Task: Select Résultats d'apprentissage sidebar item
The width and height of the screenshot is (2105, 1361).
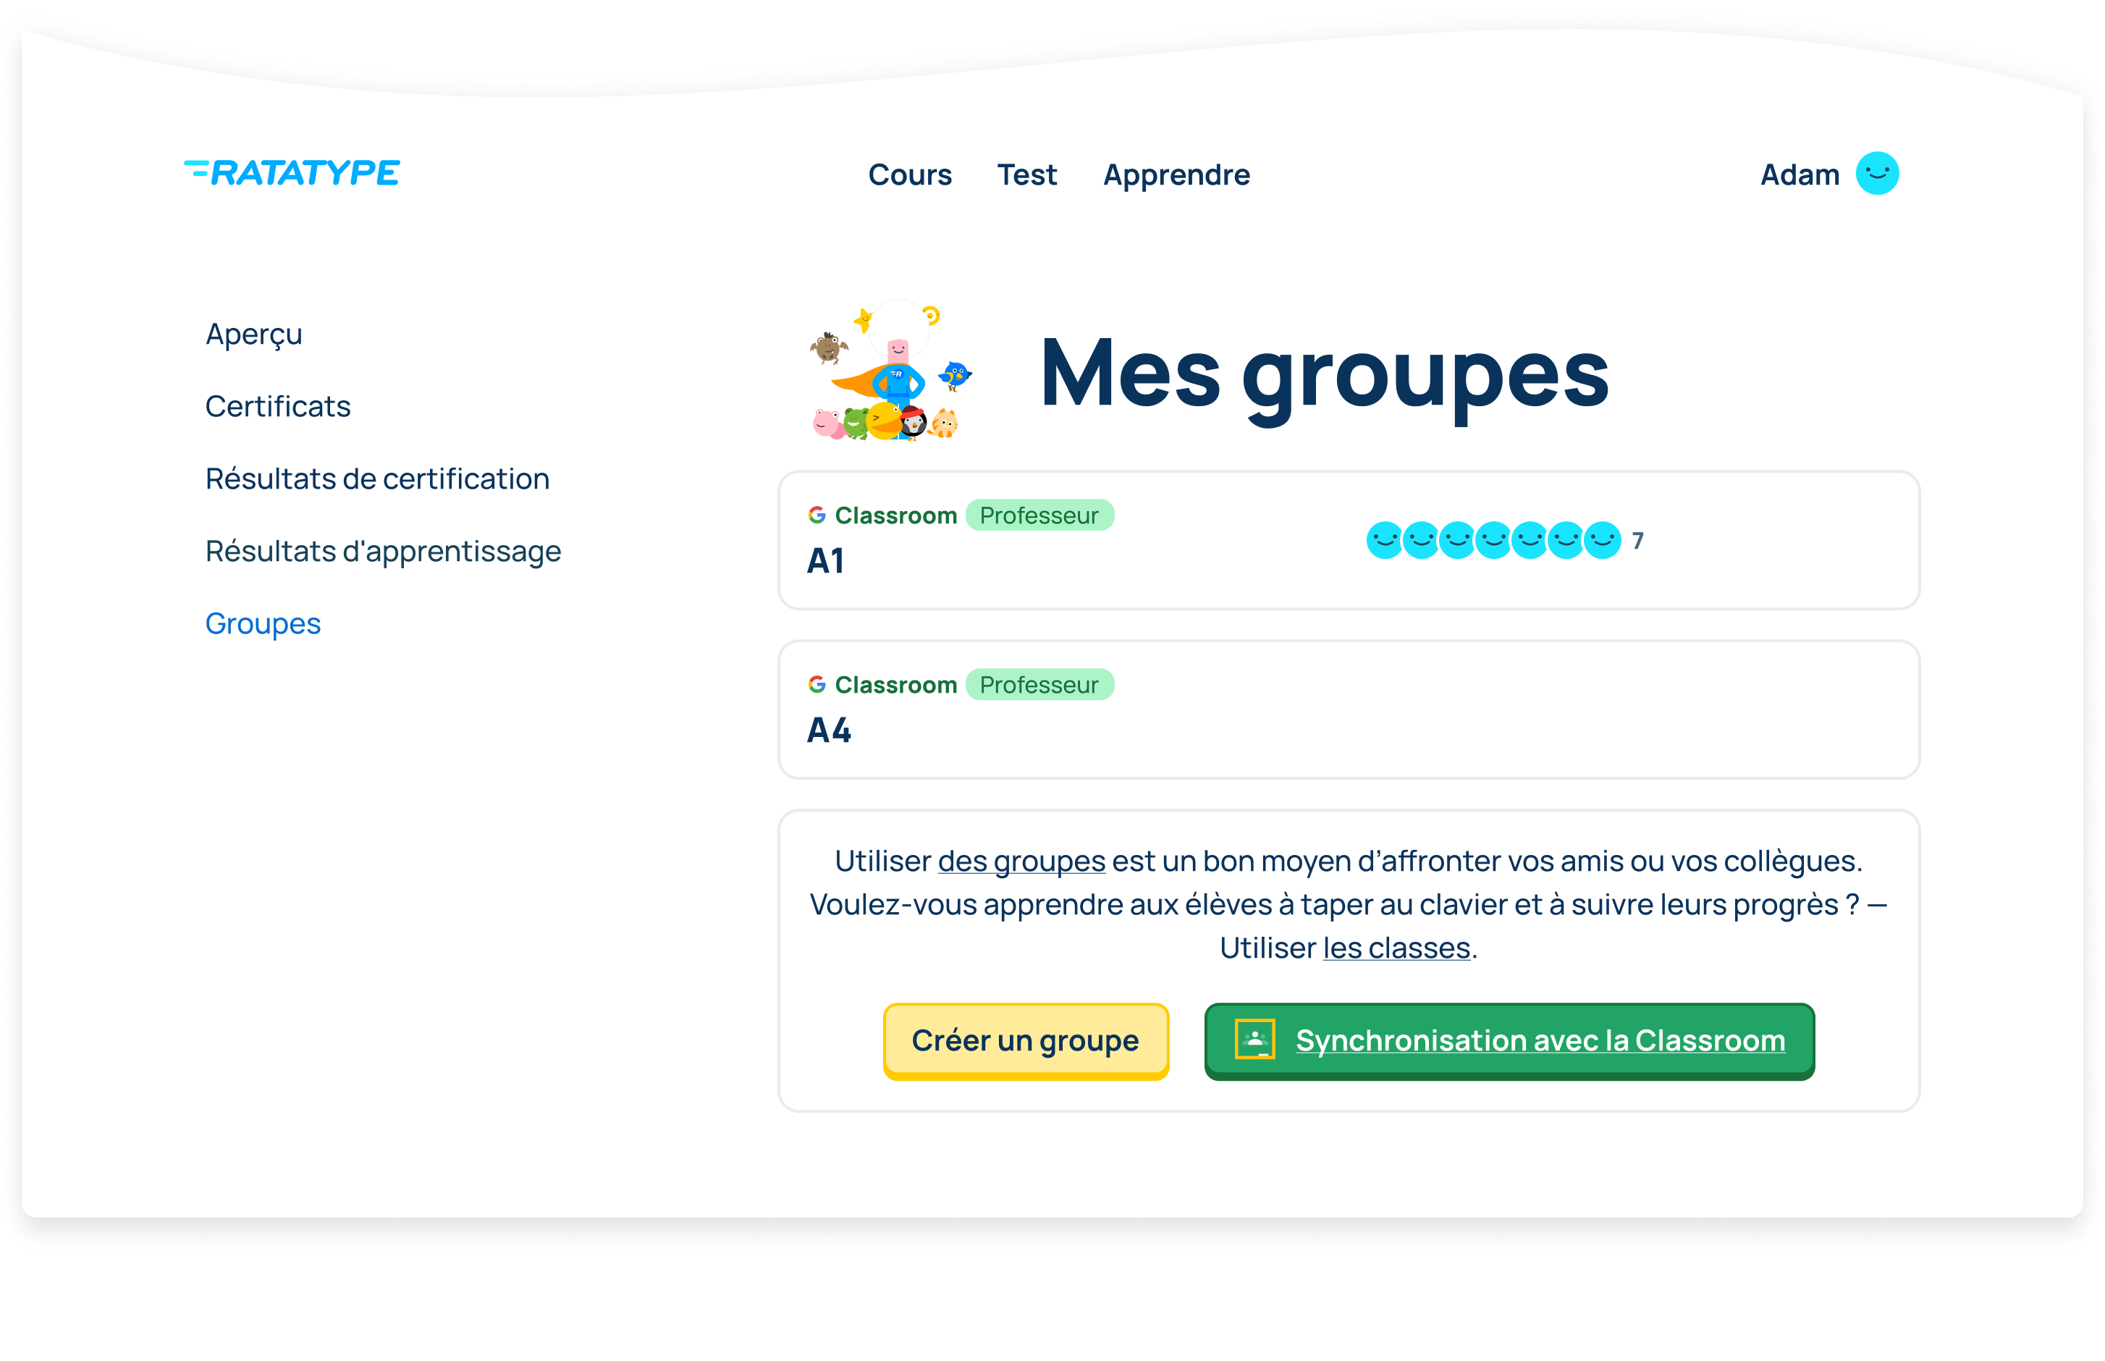Action: [x=382, y=549]
